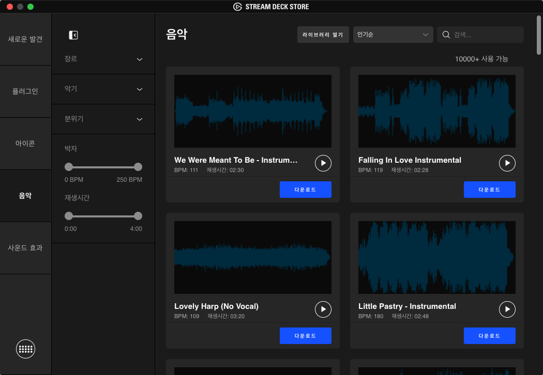Click the Falling In Love Instrumental title
The image size is (543, 375).
pos(410,160)
